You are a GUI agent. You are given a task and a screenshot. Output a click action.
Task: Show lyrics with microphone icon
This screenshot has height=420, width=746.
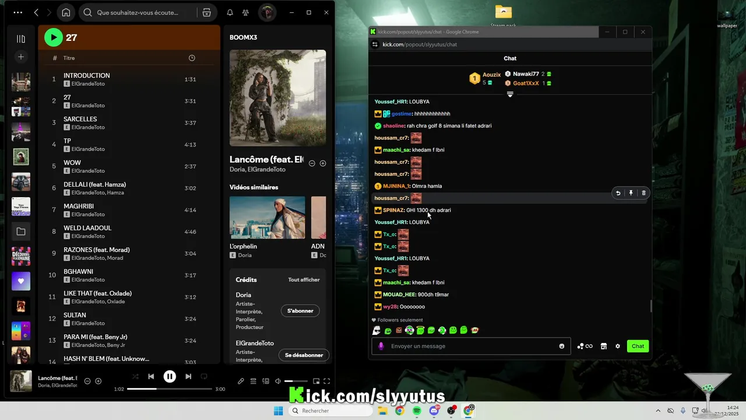click(x=241, y=381)
